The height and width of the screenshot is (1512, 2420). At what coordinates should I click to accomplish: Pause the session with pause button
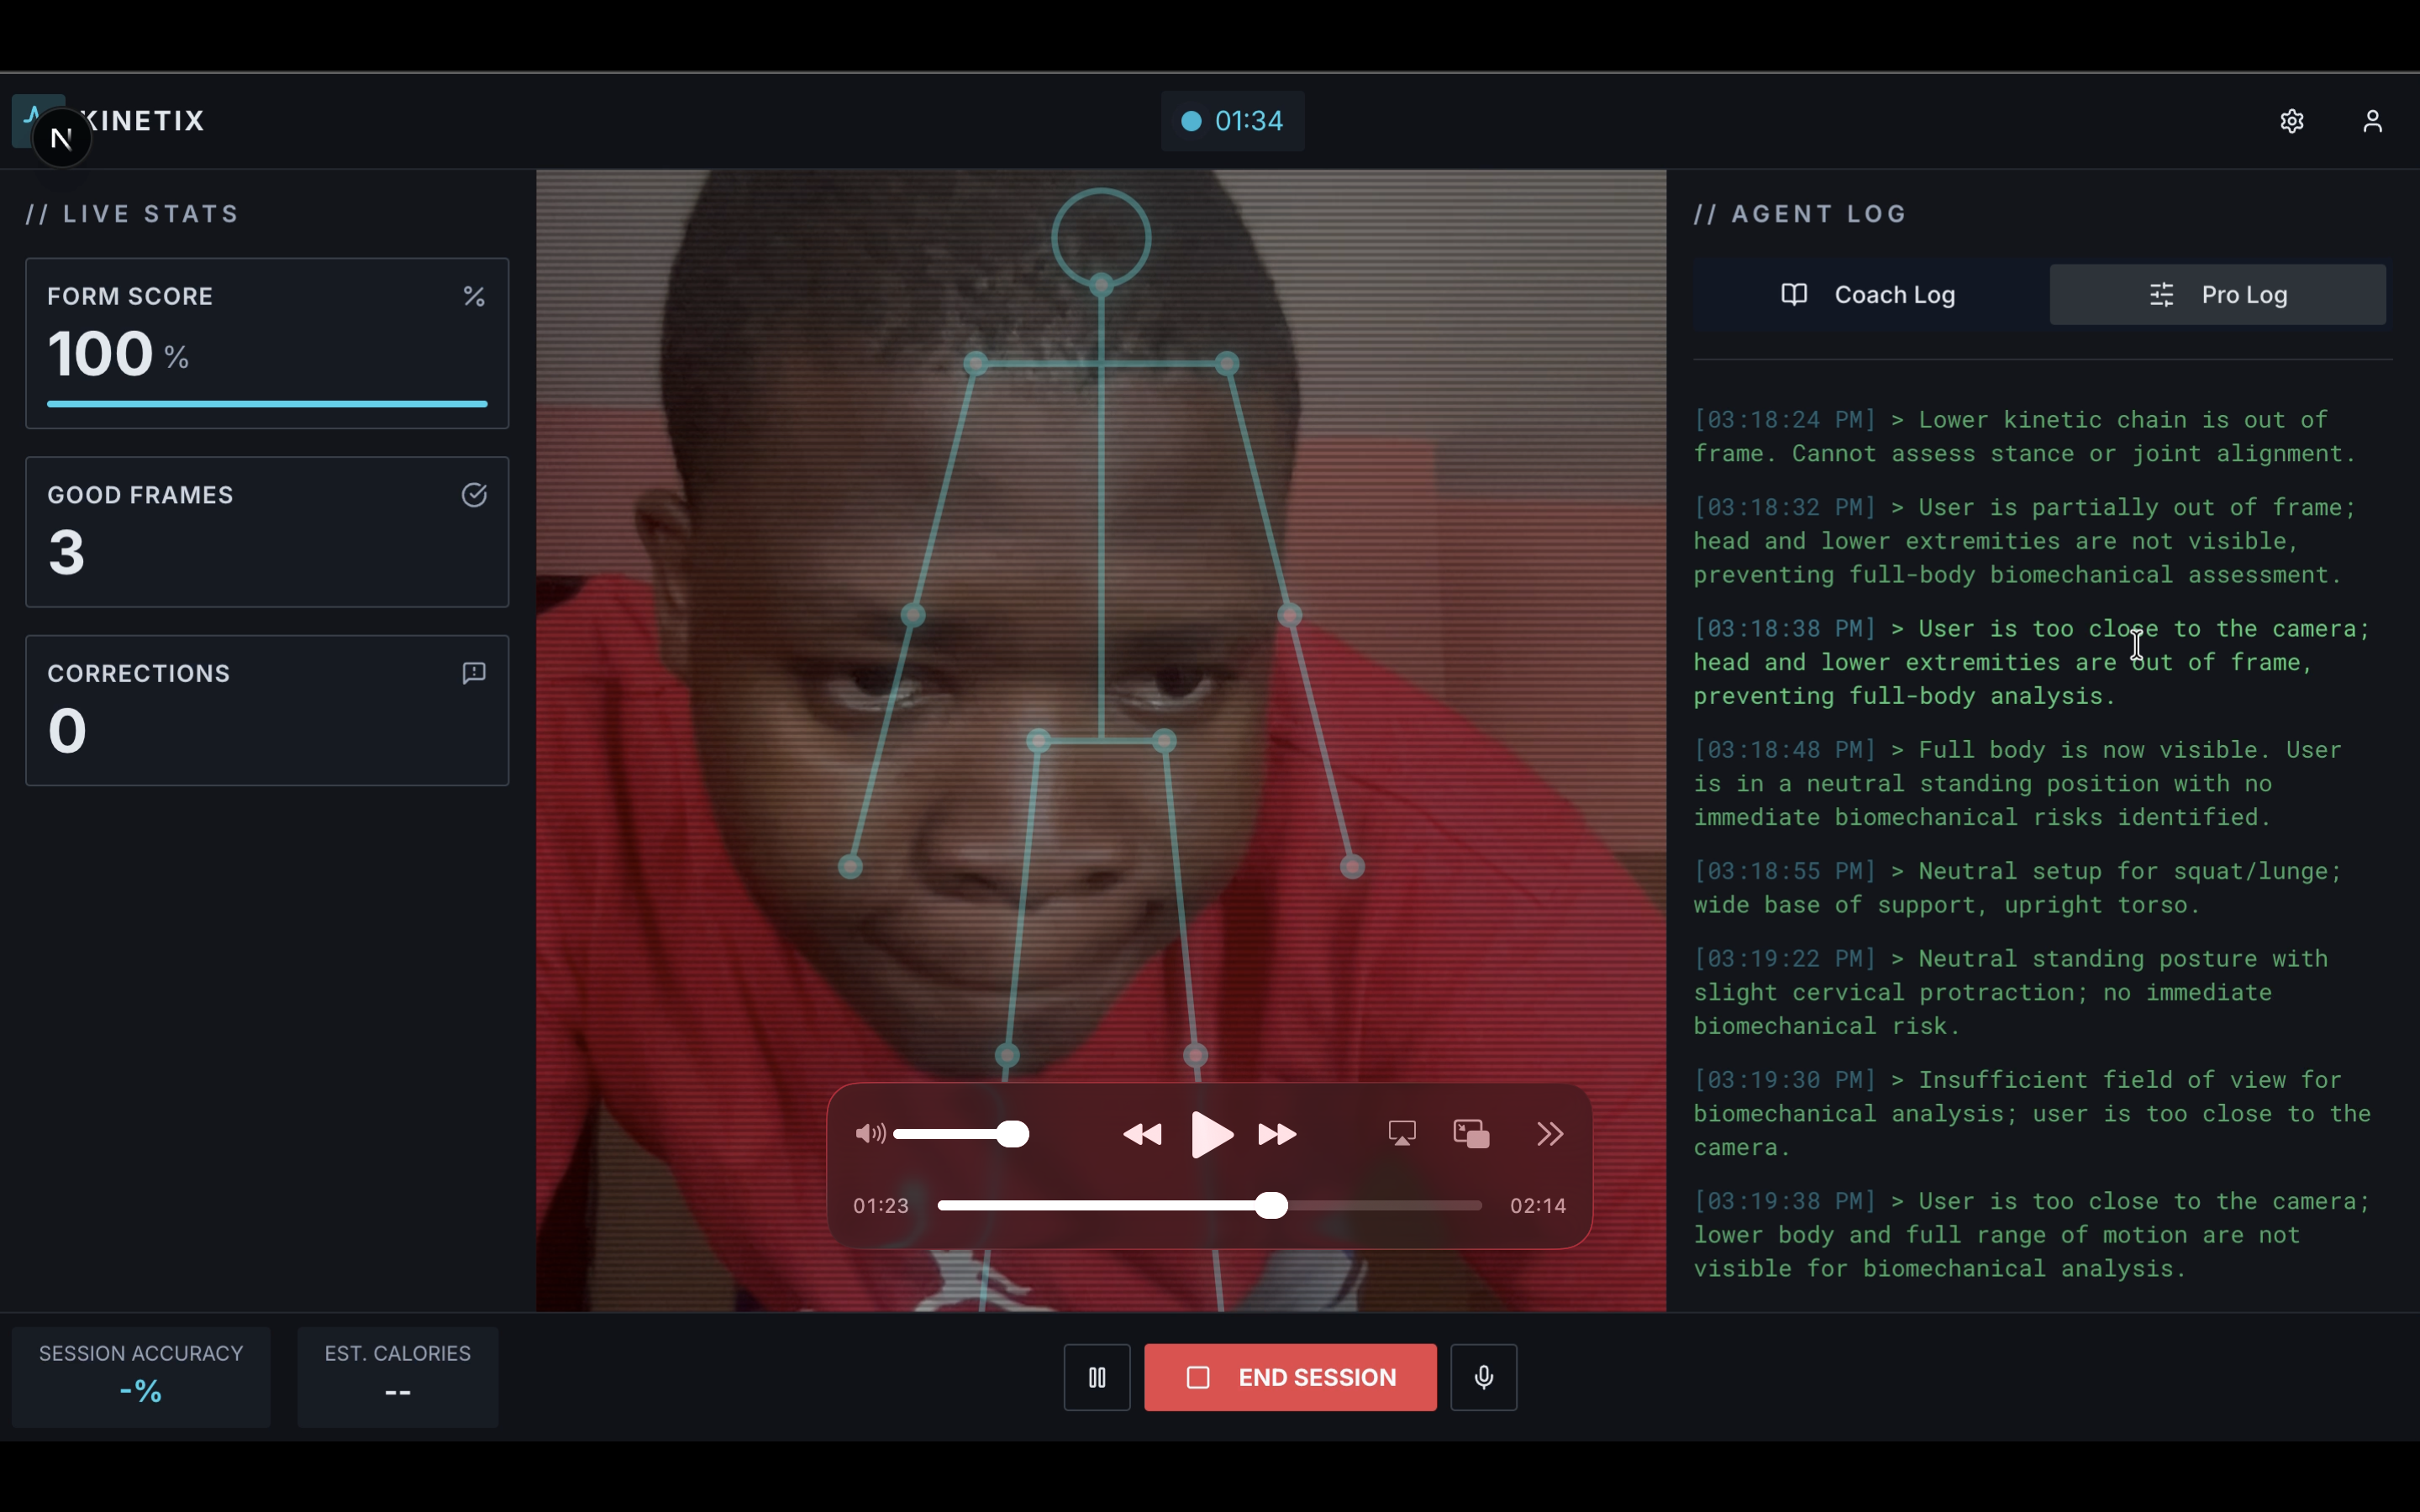[x=1097, y=1377]
